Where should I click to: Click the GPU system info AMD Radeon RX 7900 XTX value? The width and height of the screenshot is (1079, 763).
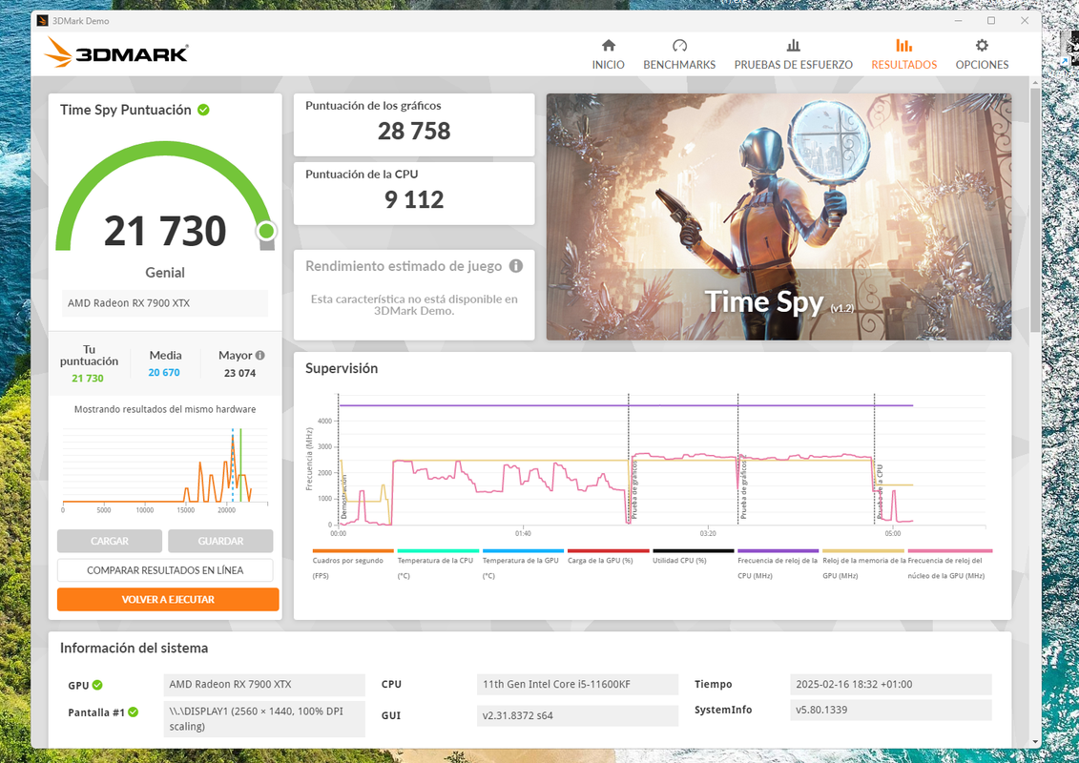pos(264,684)
